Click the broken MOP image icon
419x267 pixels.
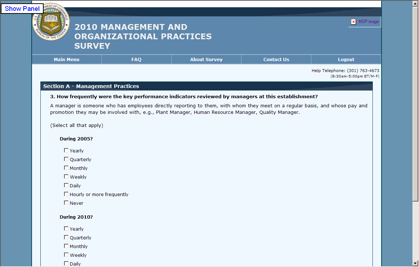click(353, 22)
